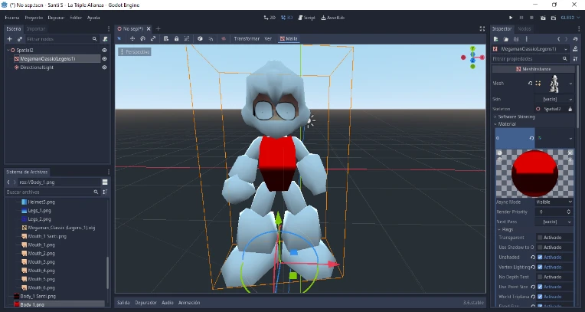Go to next edited object in history
The image size is (585, 312).
[566, 39]
